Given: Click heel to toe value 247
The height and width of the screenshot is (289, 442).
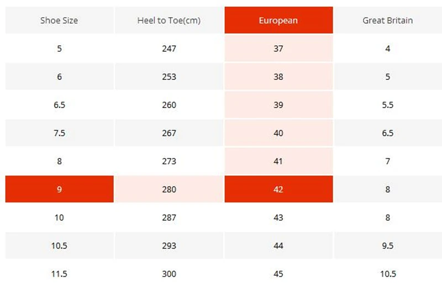Looking at the screenshot, I should click(169, 49).
